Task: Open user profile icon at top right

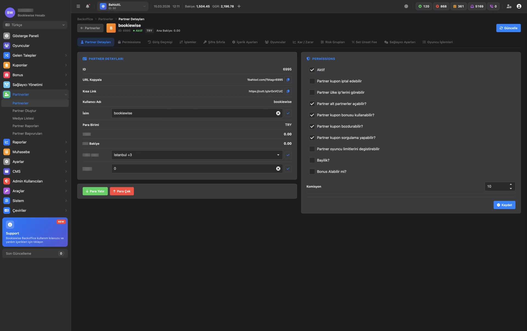Action: pyautogui.click(x=519, y=6)
